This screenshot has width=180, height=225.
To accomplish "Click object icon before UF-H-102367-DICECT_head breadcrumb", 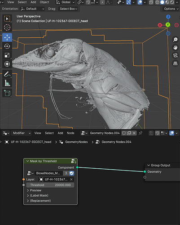I will pyautogui.click(x=7, y=142).
